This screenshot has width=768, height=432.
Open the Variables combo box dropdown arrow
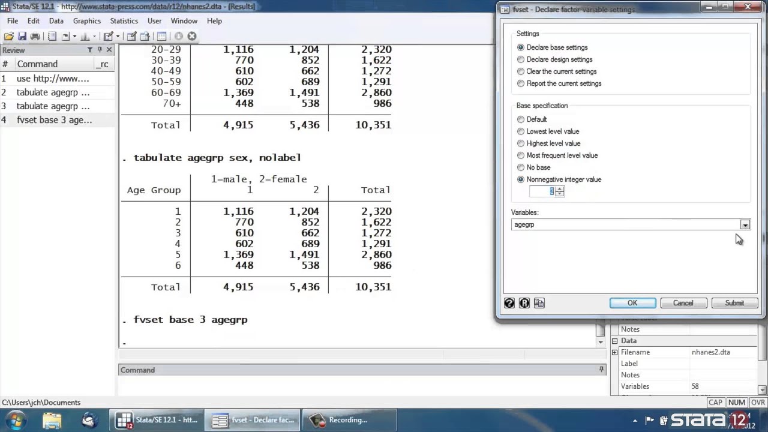[745, 224]
